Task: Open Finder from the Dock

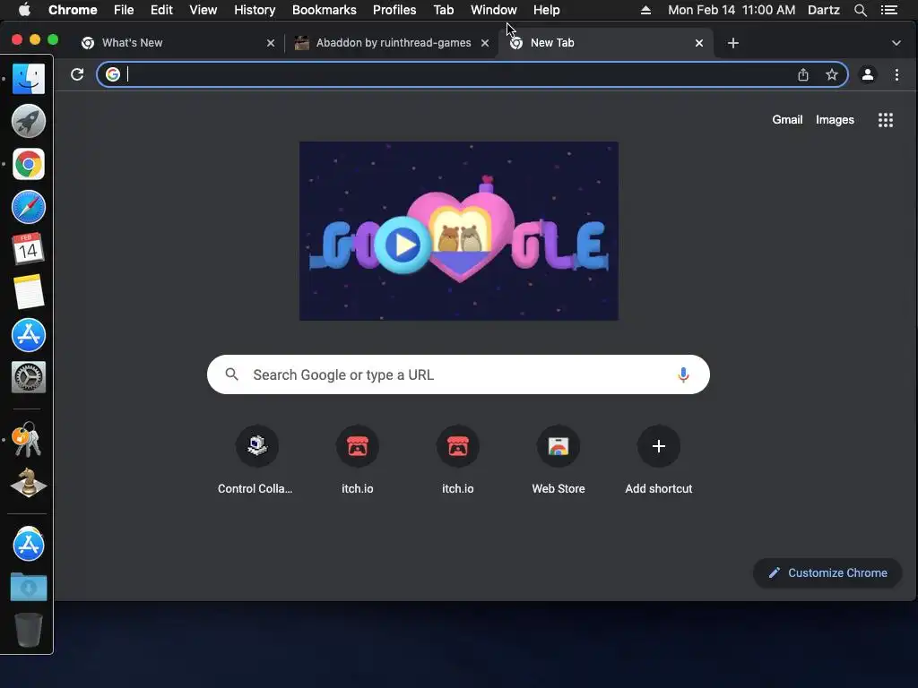Action: [28, 79]
